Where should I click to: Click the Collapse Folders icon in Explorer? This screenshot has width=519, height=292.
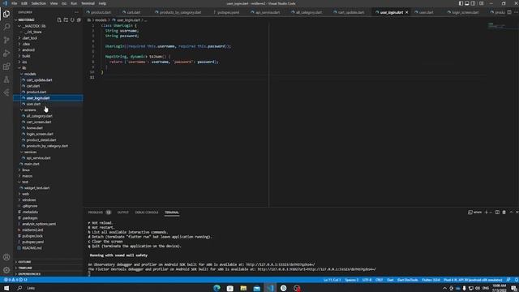tap(79, 19)
